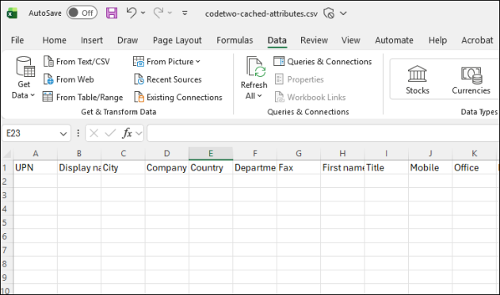Show the Queries & Connections pane icon
The width and height of the screenshot is (500, 295).
click(279, 61)
